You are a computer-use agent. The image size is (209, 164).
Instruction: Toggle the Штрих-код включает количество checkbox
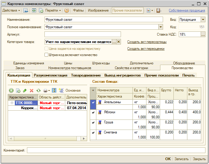[46, 55]
